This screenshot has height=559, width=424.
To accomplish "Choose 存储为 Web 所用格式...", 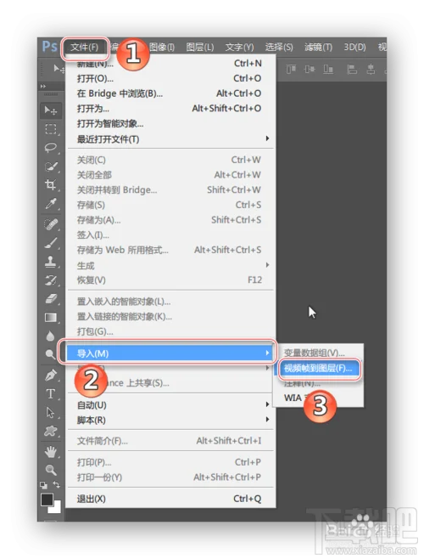I will click(x=170, y=250).
